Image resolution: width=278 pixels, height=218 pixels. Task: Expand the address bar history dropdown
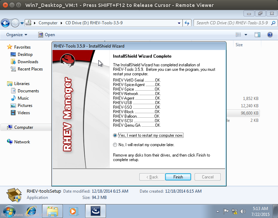[179, 23]
